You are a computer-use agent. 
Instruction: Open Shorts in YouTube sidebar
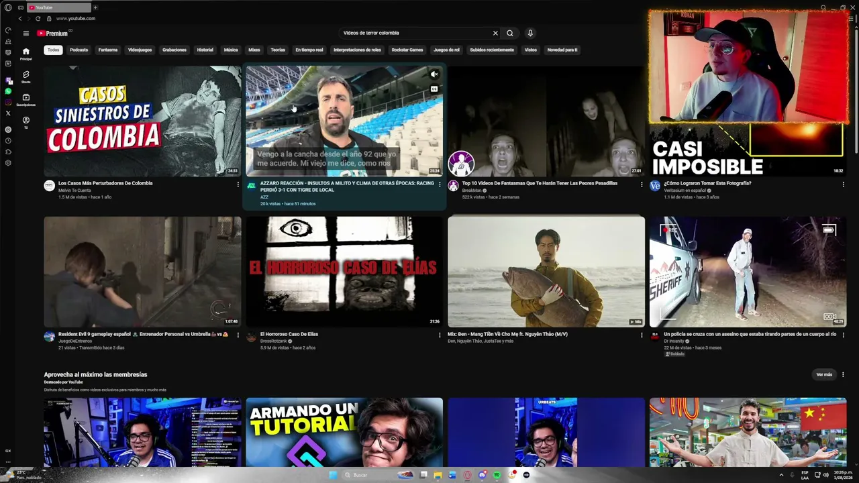26,76
